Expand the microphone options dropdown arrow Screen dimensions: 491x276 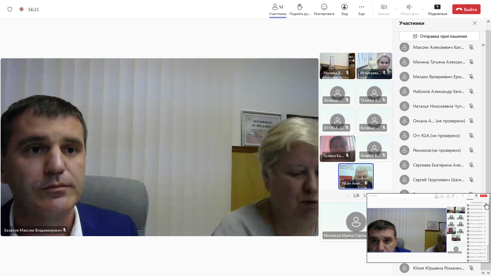[x=423, y=10]
